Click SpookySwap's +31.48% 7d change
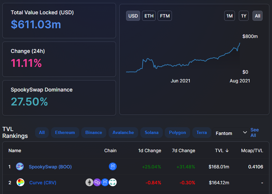The image size is (272, 194). pyautogui.click(x=186, y=167)
